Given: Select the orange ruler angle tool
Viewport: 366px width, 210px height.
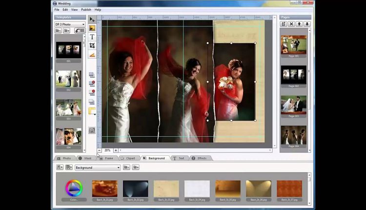Looking at the screenshot, I should tap(92, 55).
